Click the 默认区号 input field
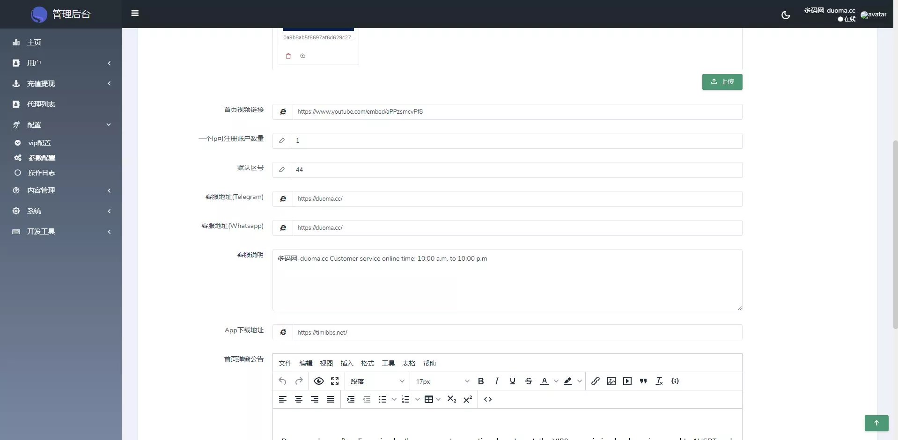The width and height of the screenshot is (898, 440). [516, 170]
